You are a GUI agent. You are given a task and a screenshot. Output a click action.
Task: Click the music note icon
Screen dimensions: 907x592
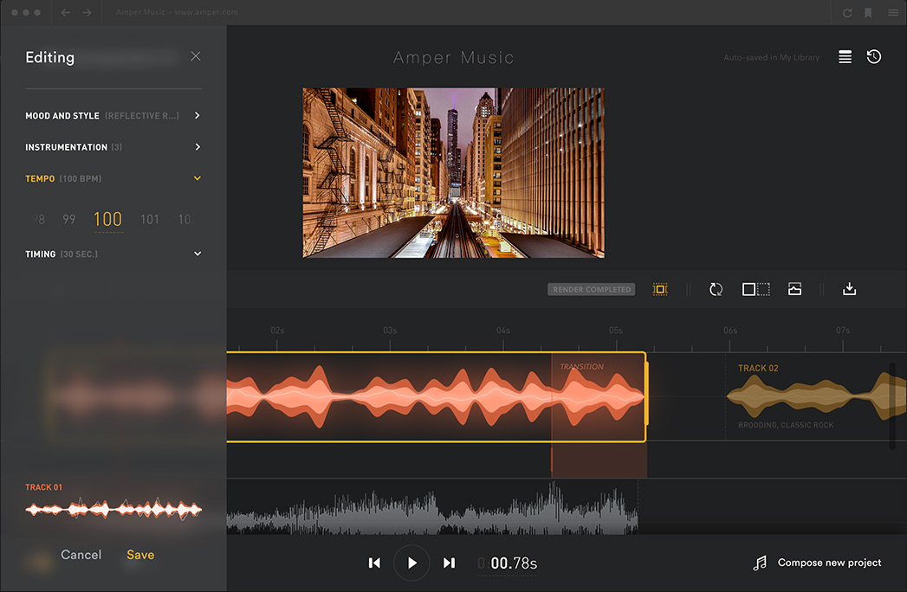click(x=760, y=563)
